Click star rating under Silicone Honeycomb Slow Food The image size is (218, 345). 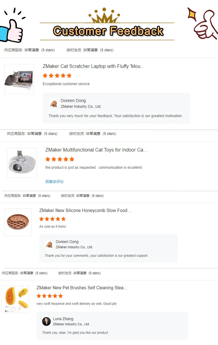[x=52, y=219]
